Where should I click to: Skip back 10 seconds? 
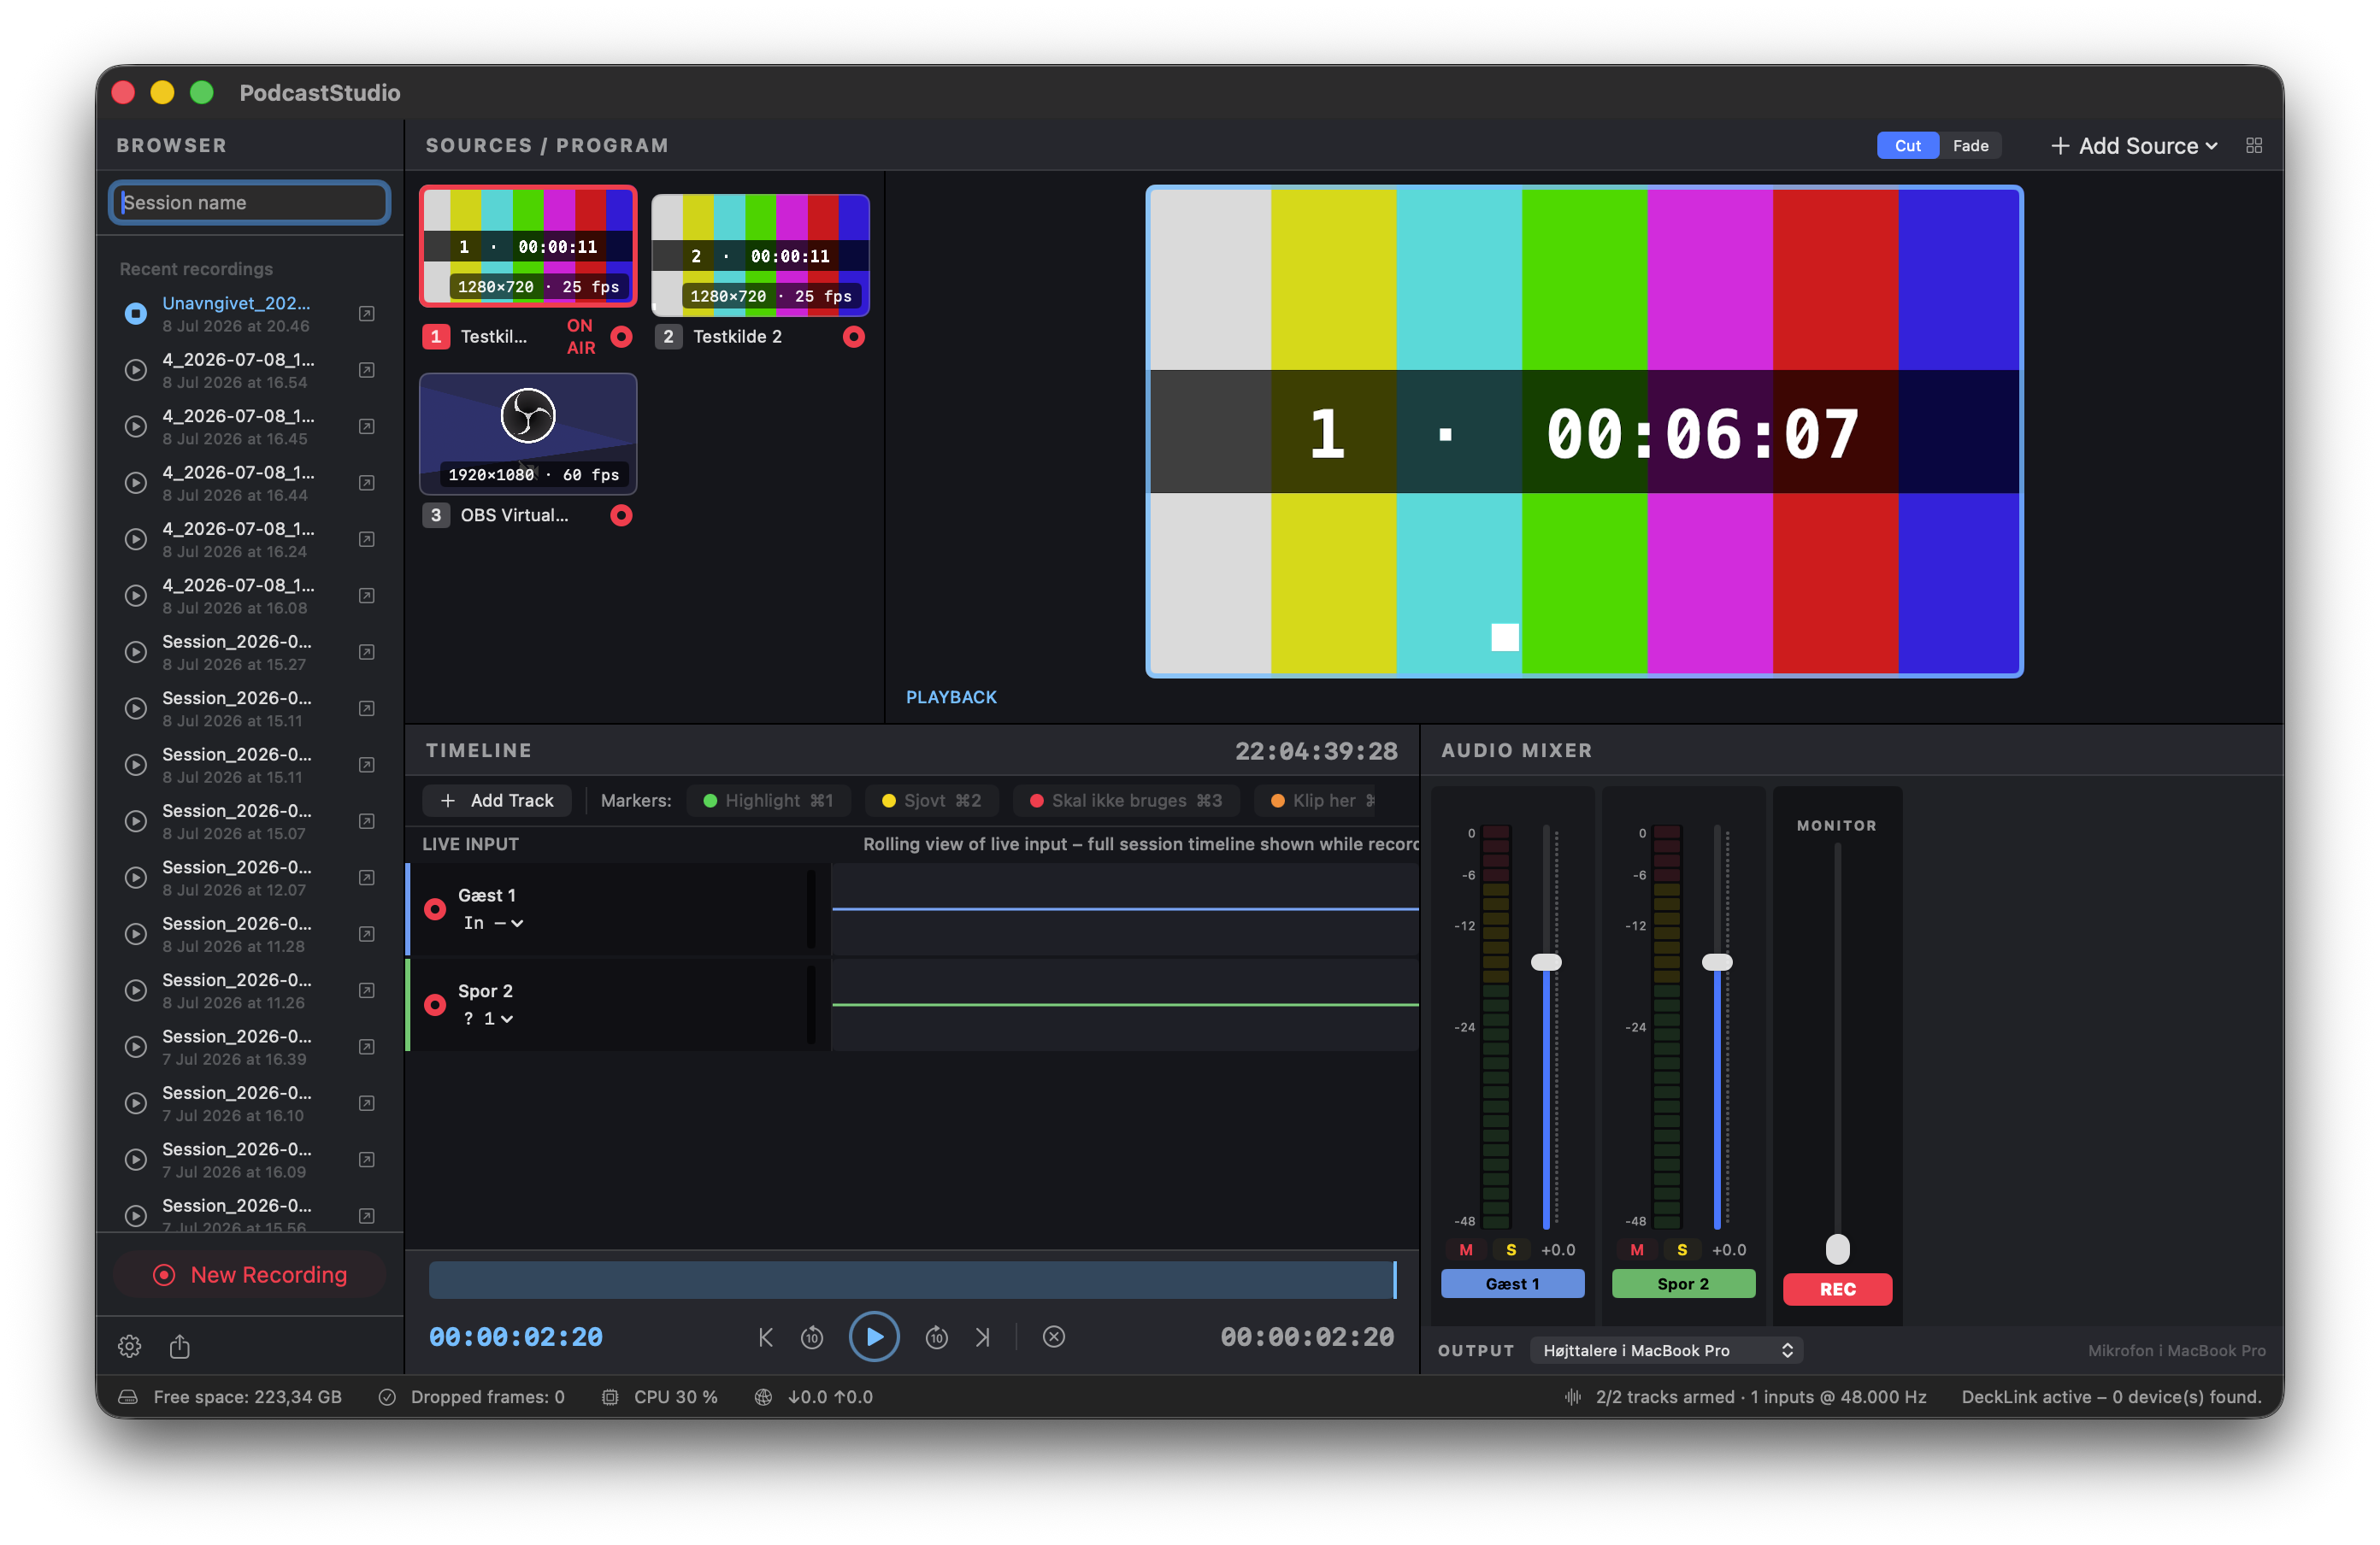point(812,1337)
